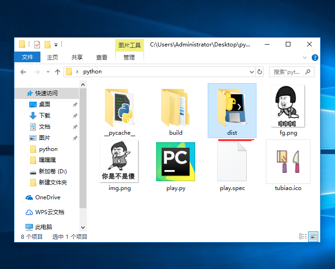Click python breadcrumb in address bar
The width and height of the screenshot is (335, 269).
click(92, 72)
